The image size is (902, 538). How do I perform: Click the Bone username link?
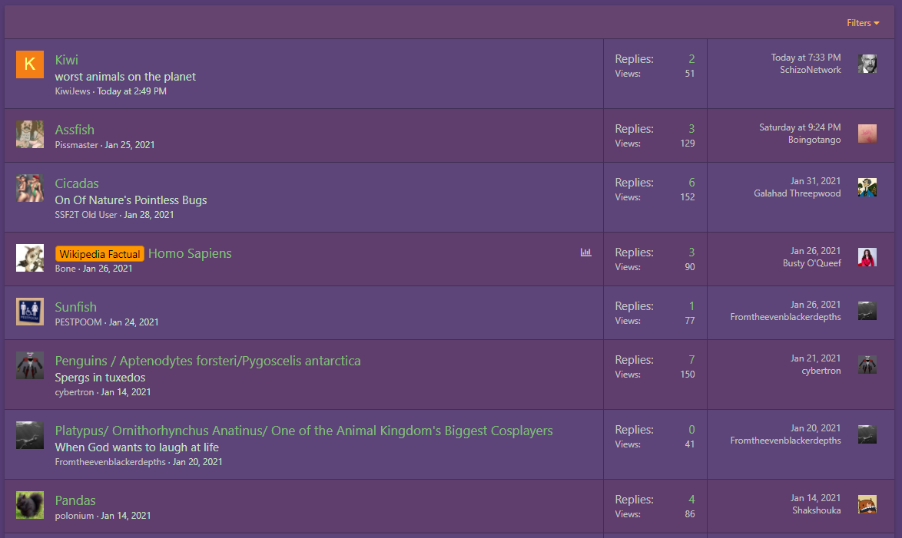(x=65, y=269)
